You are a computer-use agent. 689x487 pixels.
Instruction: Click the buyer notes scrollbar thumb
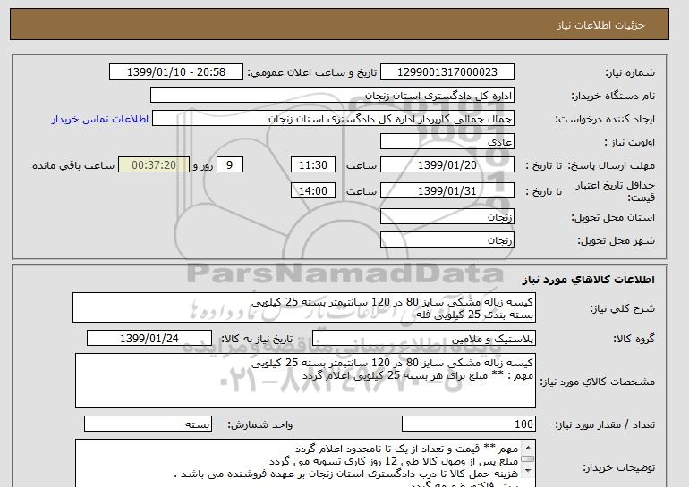coord(528,459)
